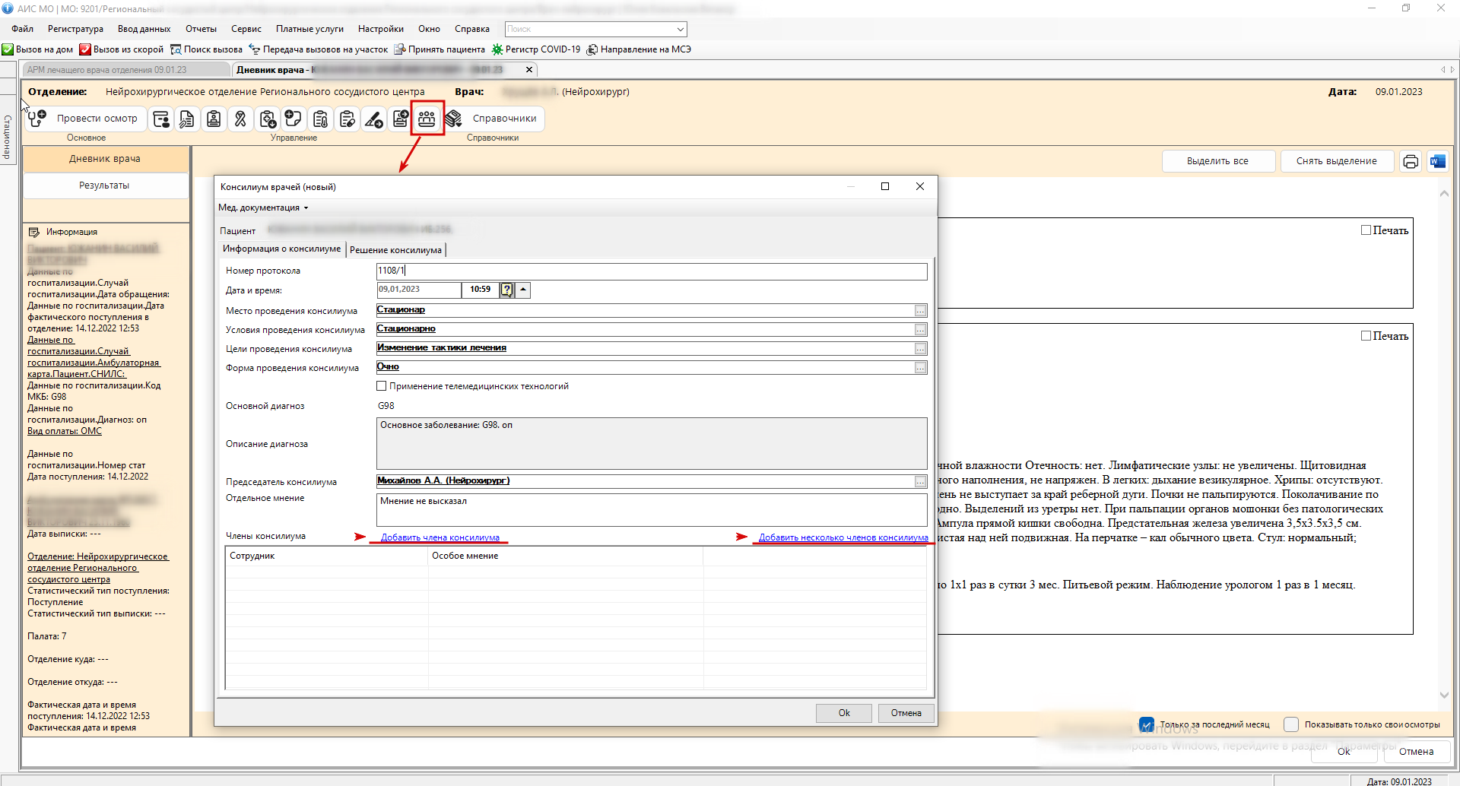Check the first Печать checkbox
This screenshot has width=1460, height=786.
coord(1366,230)
